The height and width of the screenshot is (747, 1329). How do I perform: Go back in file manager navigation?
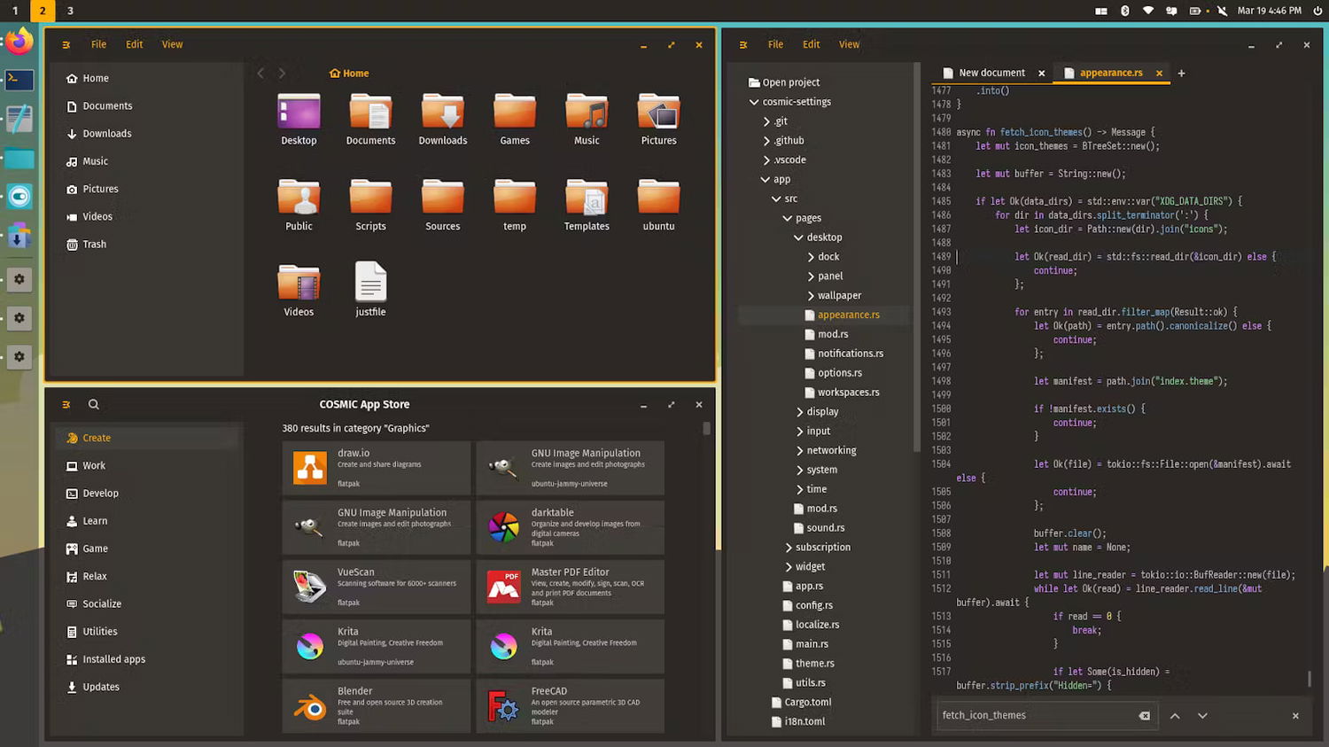coord(260,74)
